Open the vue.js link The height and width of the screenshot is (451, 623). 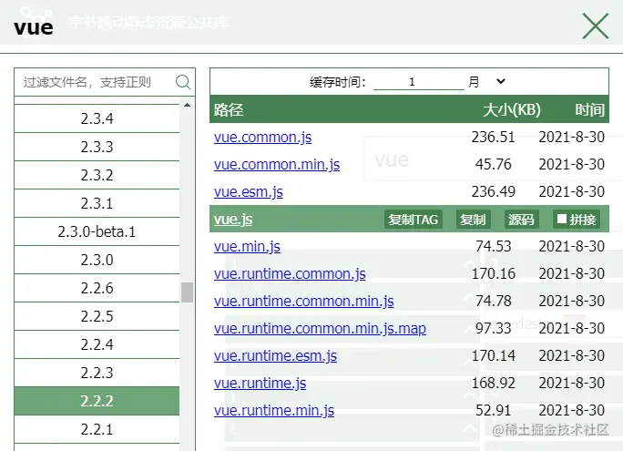[x=233, y=220]
